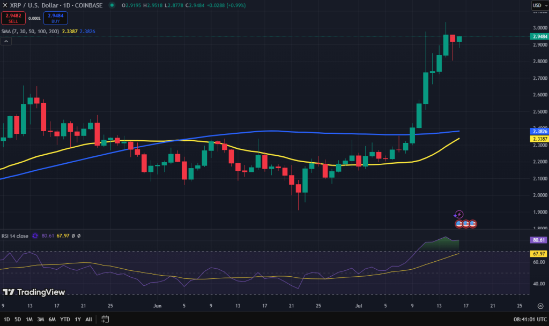Click the 3.0000 price axis tick

tap(540, 28)
